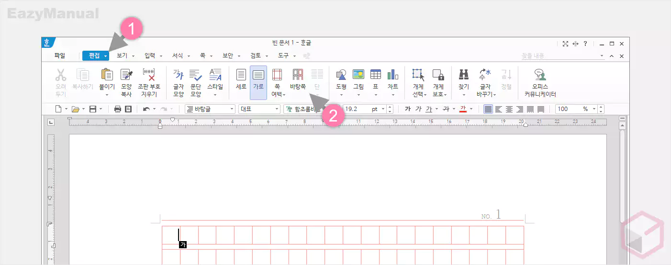Click the 도형 shapes icon
This screenshot has height=265, width=671.
(341, 75)
